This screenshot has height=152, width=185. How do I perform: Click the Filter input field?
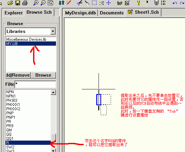click(x=35, y=84)
